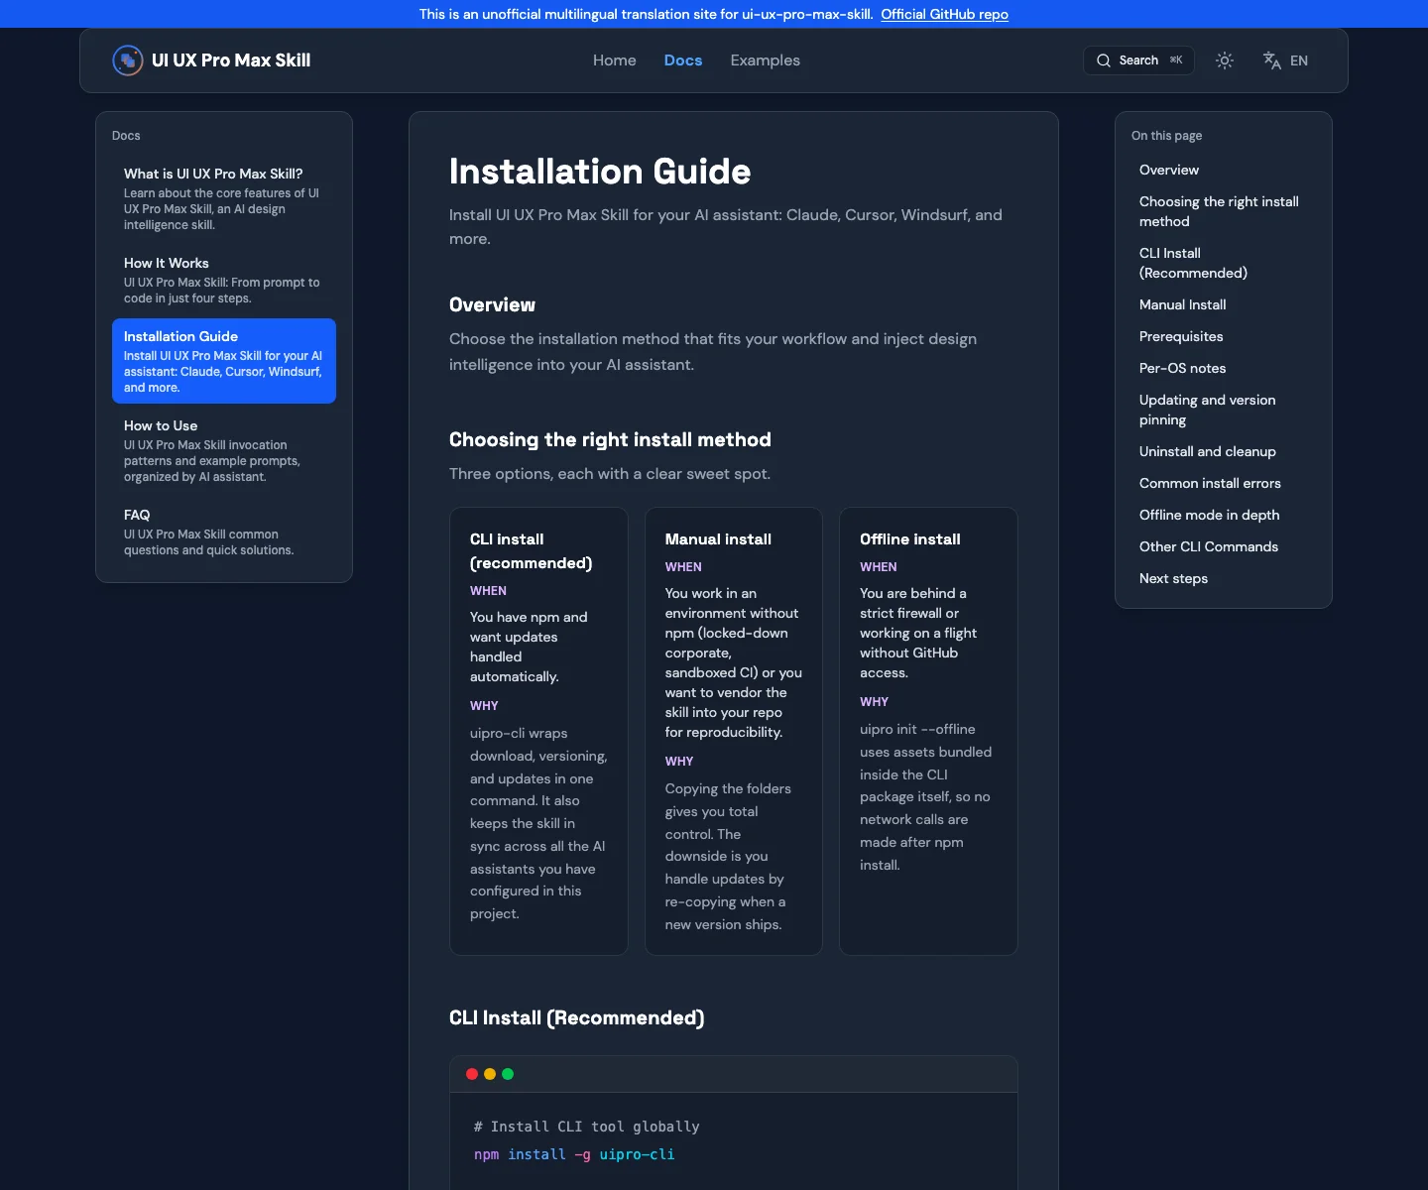Screen dimensions: 1428x1190
Task: Open the EN language selector
Action: 1299,60
